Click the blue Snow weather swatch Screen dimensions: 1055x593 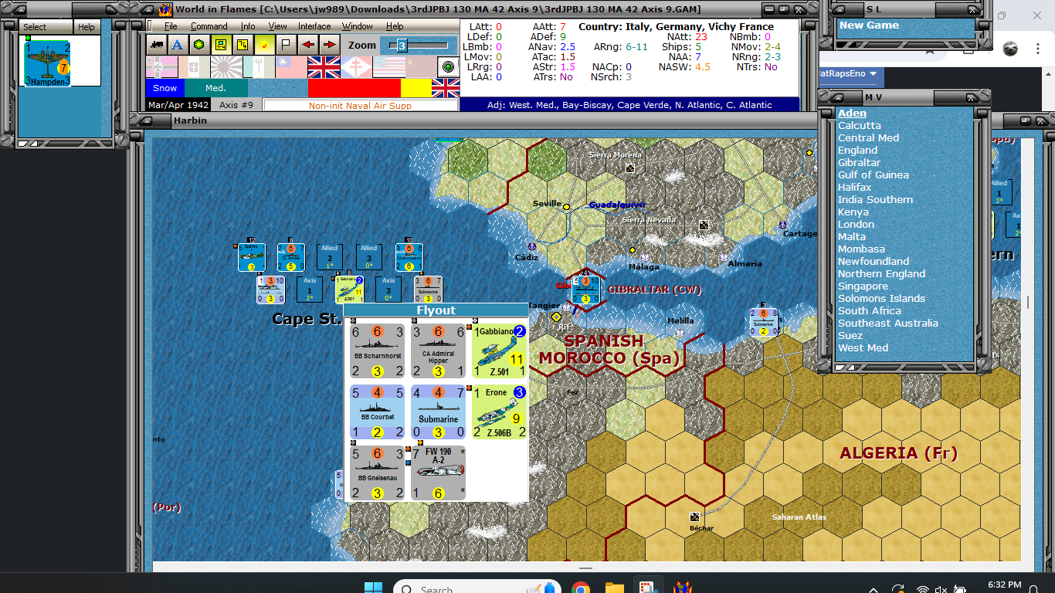coord(165,88)
